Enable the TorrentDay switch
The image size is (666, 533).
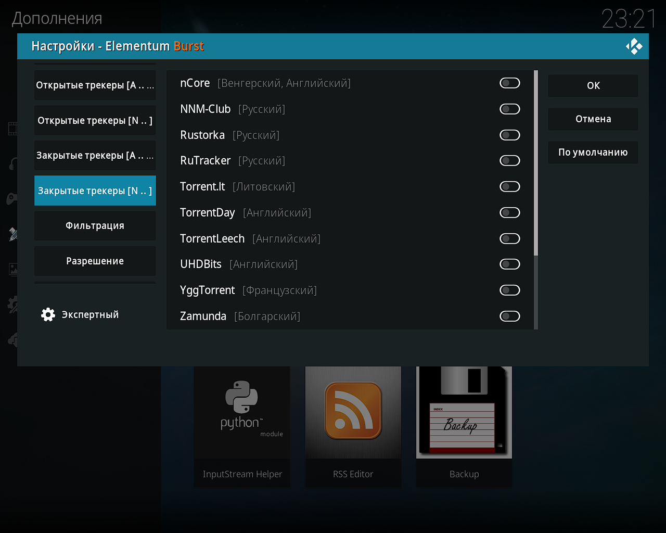pyautogui.click(x=510, y=212)
